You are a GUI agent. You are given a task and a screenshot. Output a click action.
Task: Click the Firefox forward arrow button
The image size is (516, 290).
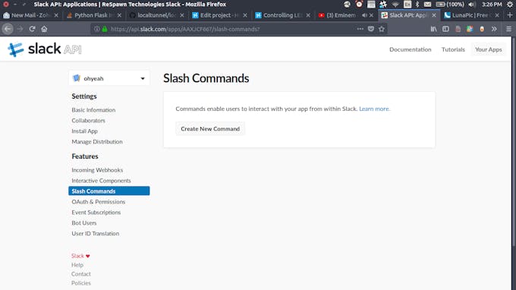coord(20,29)
